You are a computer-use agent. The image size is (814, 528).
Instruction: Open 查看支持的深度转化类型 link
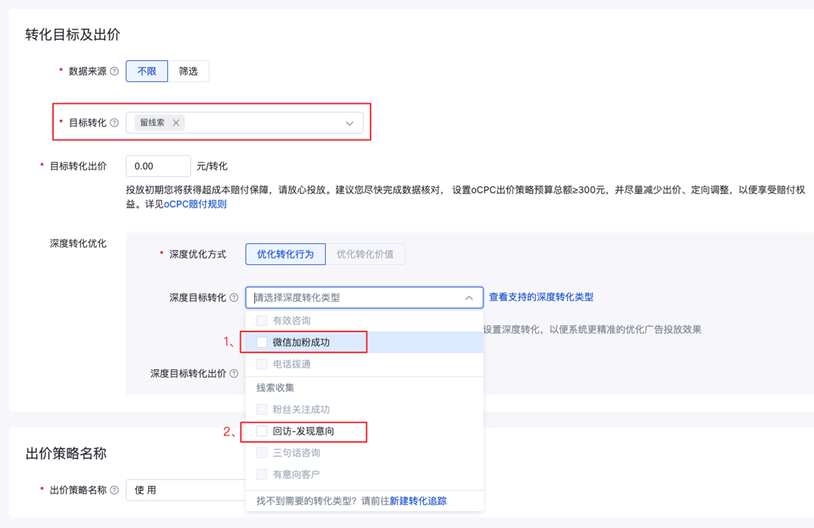tap(541, 297)
